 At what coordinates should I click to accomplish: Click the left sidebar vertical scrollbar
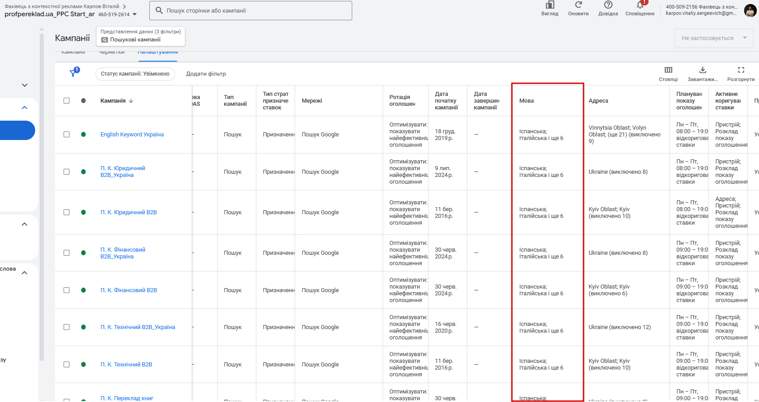click(41, 198)
